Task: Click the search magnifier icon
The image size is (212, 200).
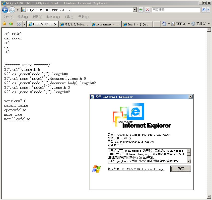Action: tap(204, 10)
